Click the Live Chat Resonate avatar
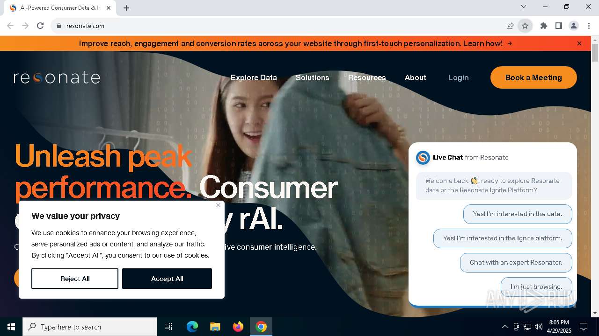Viewport: 599px width, 336px height. click(x=423, y=158)
